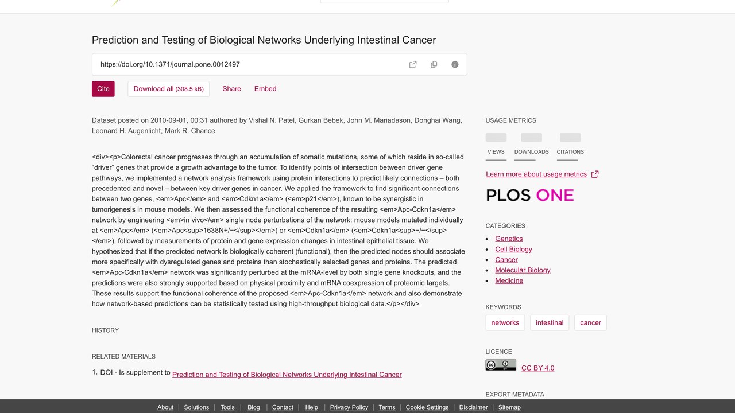
Task: Open Contact in footer
Action: click(283, 407)
